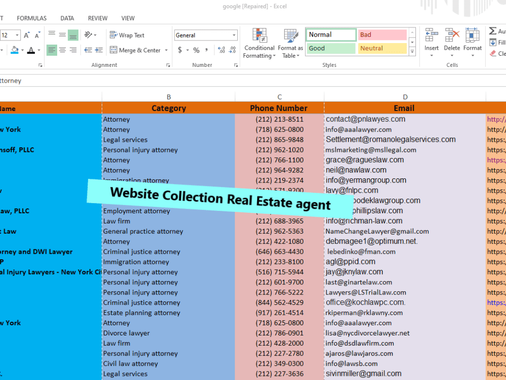Click the Insert cells icon
Screen dimensions: 506x380
[432, 35]
